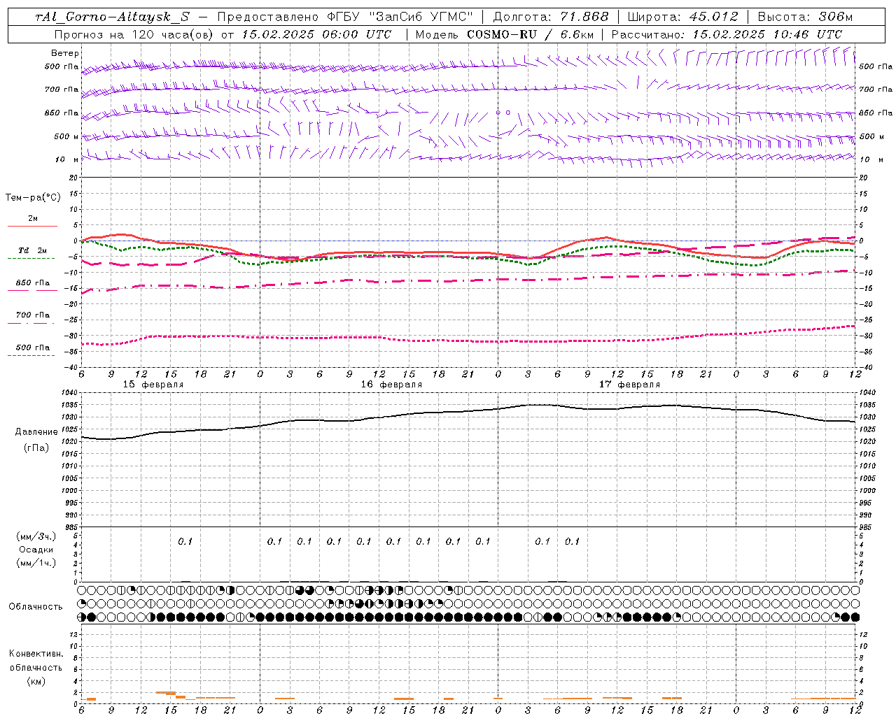This screenshot has width=896, height=716.
Task: Click the station name rAl_Gorno-Altaysk_S
Action: (112, 17)
